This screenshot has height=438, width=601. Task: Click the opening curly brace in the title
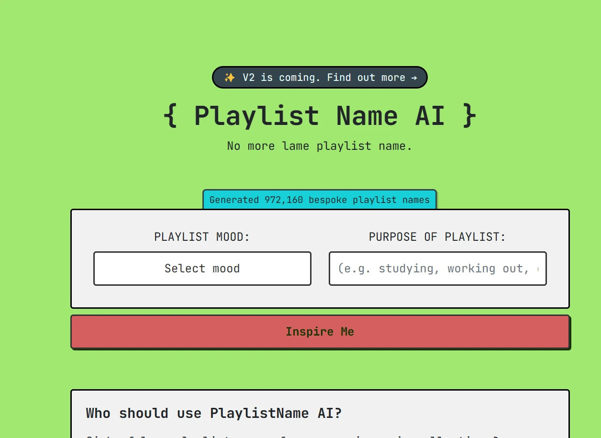coord(170,116)
